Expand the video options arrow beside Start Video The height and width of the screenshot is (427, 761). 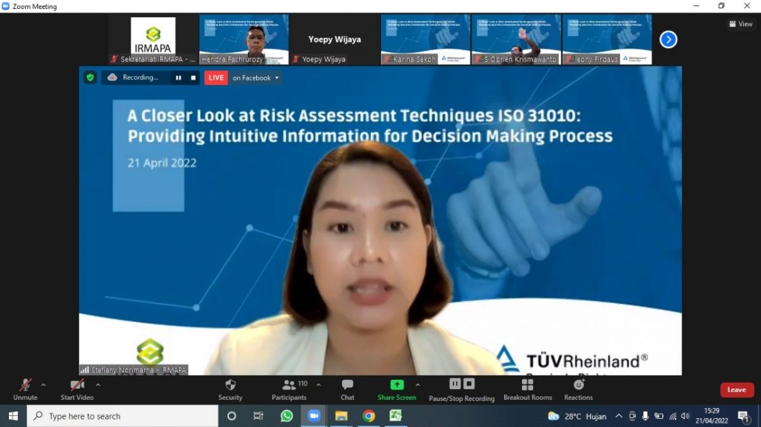(98, 385)
